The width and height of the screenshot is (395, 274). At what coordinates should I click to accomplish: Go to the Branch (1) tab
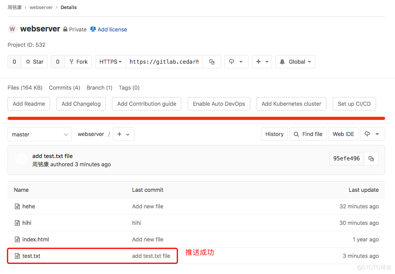[99, 88]
